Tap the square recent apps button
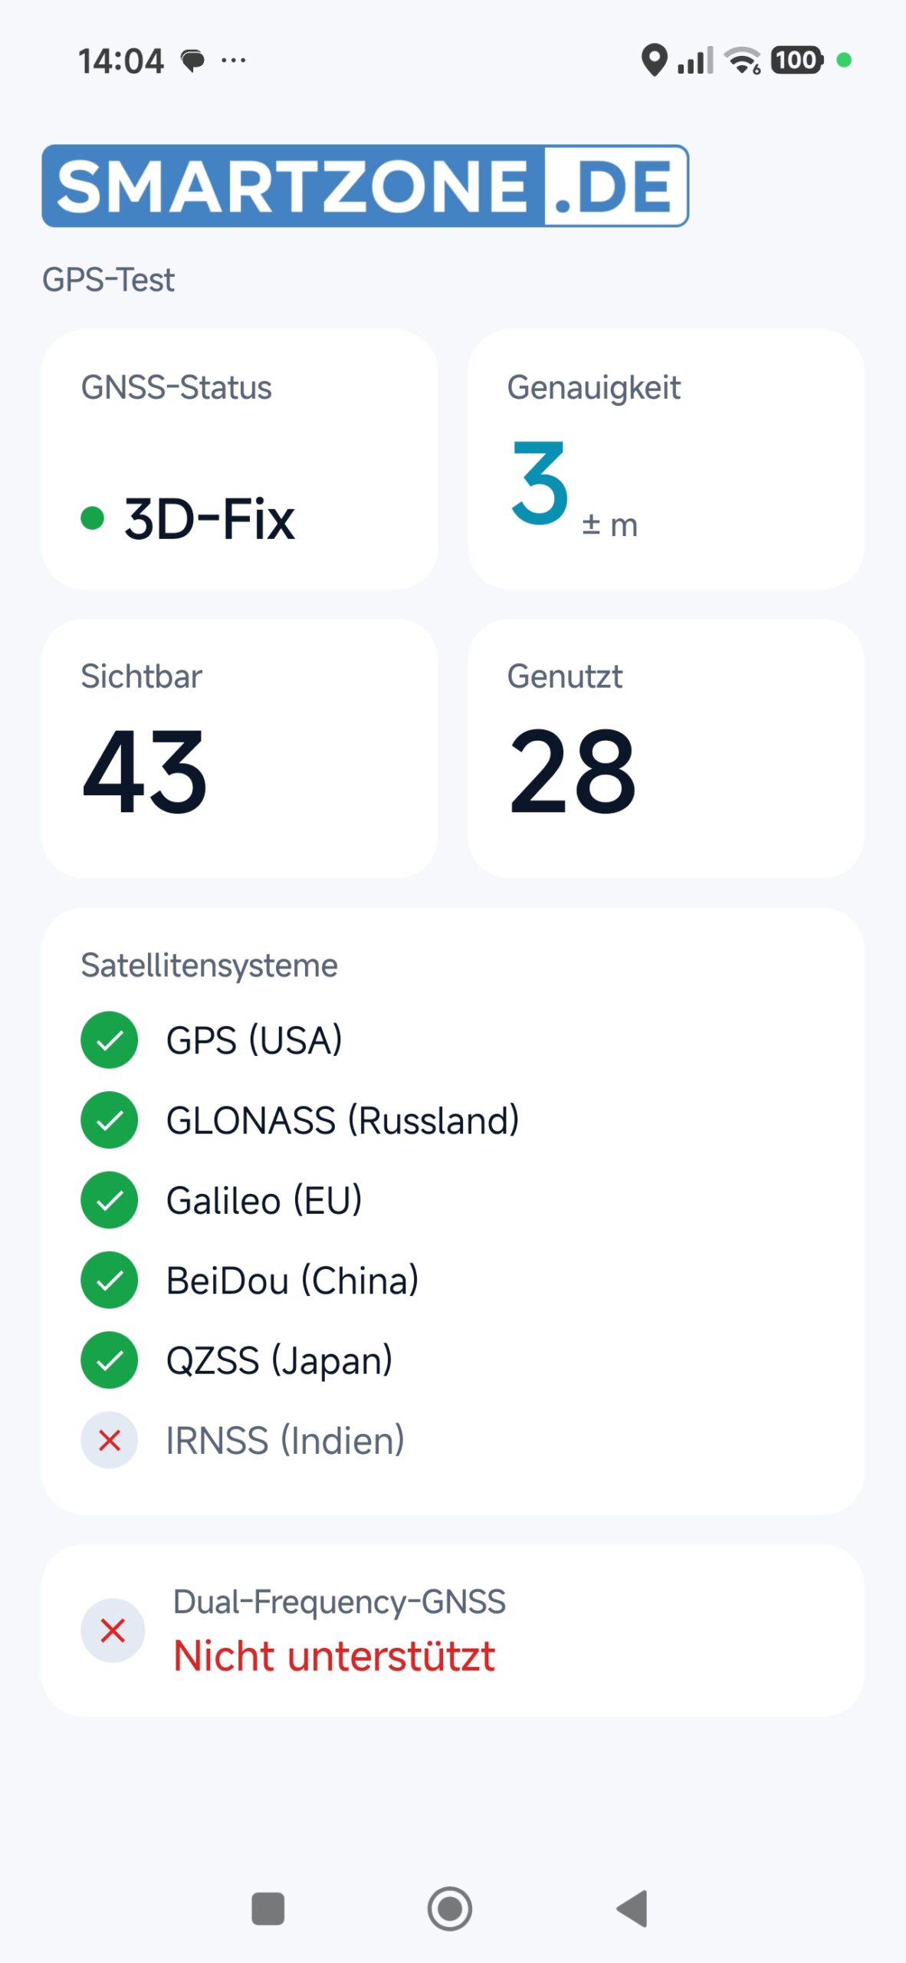Screen dimensions: 906x1963 [x=268, y=1909]
